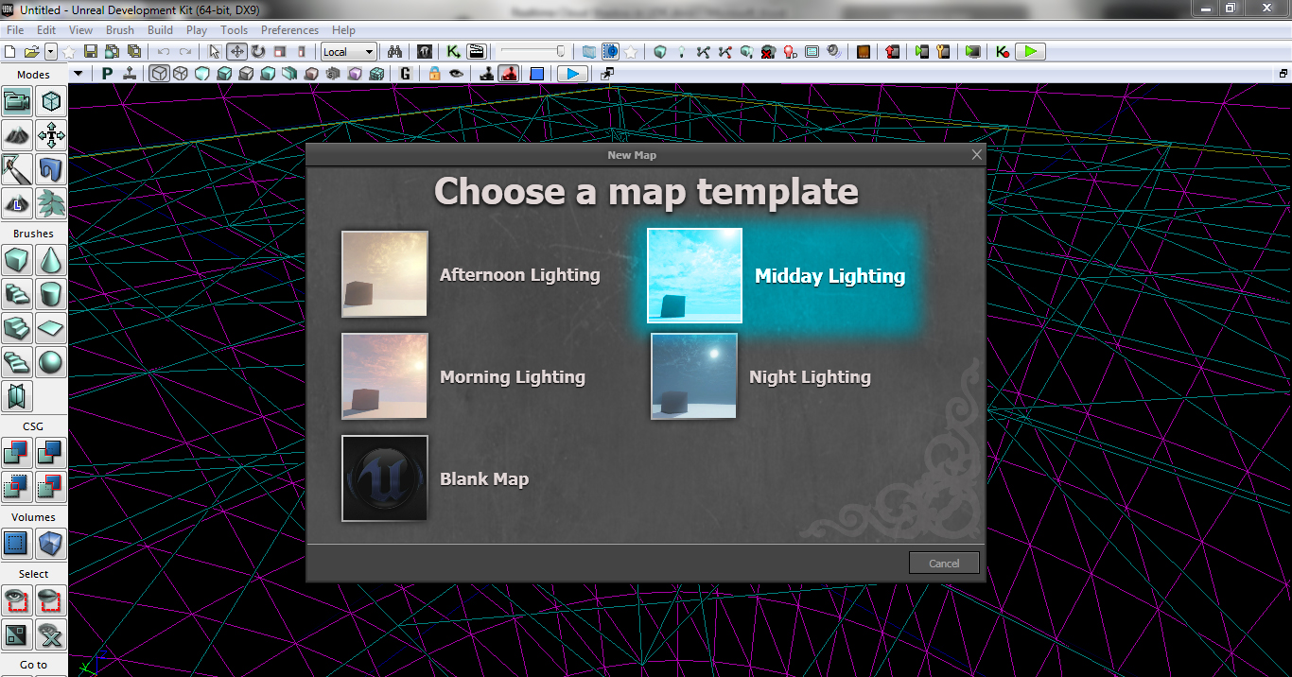1292x677 pixels.
Task: Click Show Selected Only eye icon
Action: pyautogui.click(x=18, y=600)
